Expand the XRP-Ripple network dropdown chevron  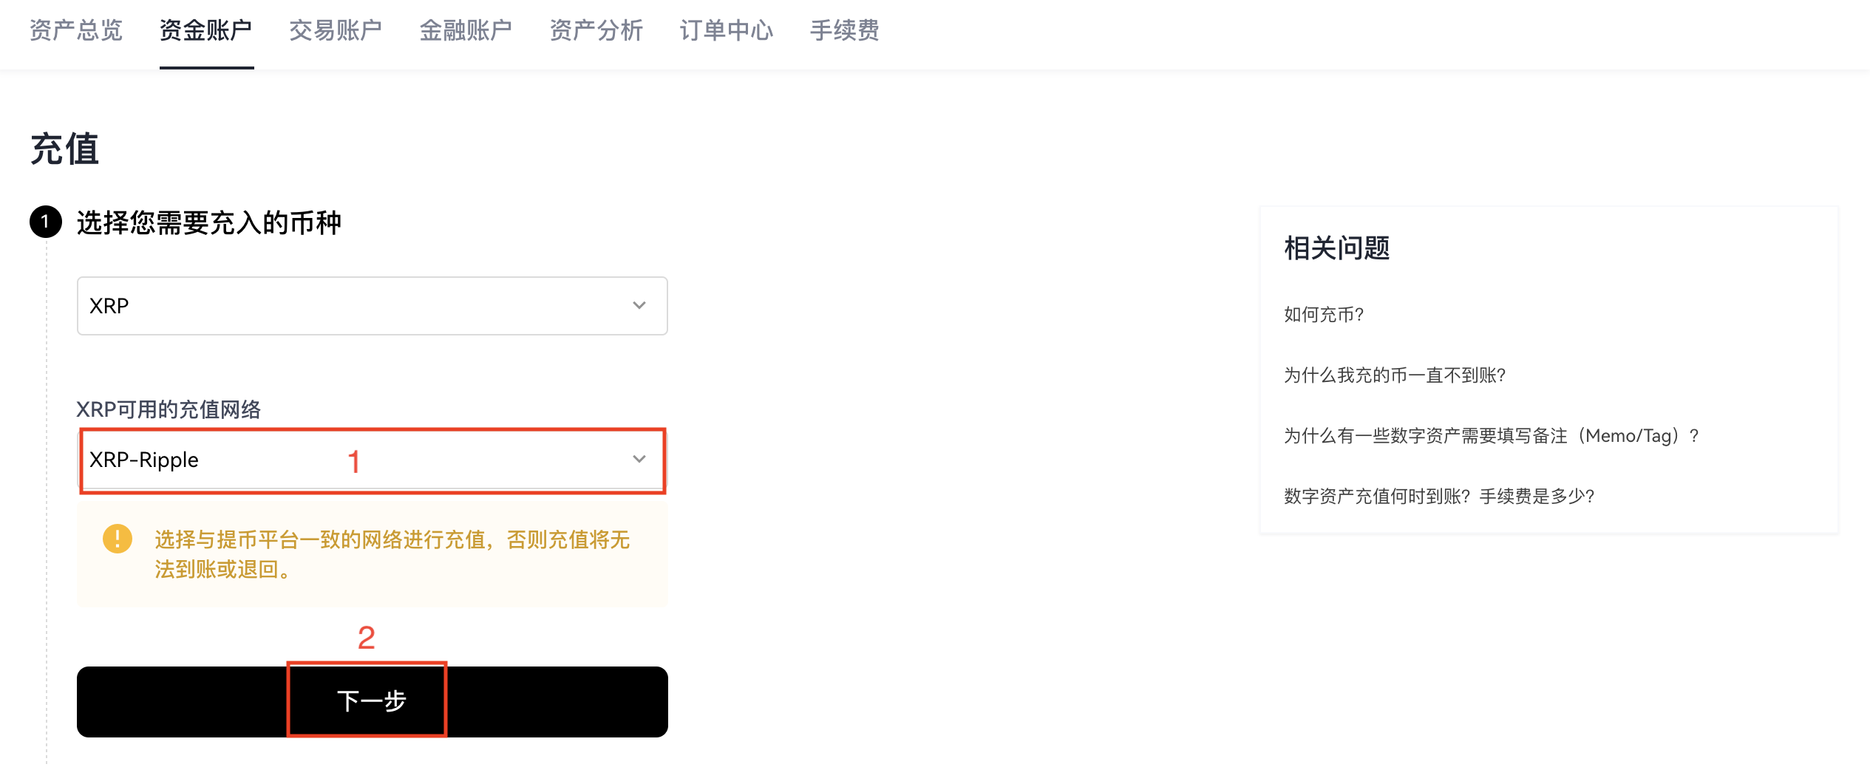pyautogui.click(x=639, y=459)
